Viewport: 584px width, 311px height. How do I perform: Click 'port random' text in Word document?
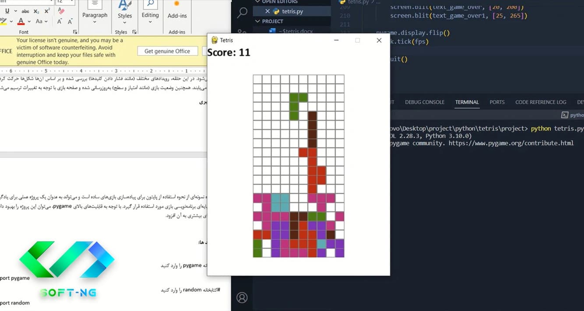pos(15,303)
